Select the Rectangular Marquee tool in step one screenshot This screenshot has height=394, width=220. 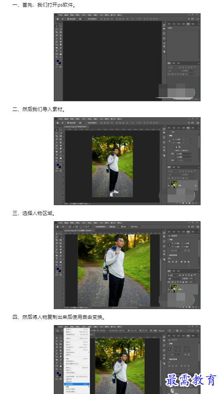point(61,26)
